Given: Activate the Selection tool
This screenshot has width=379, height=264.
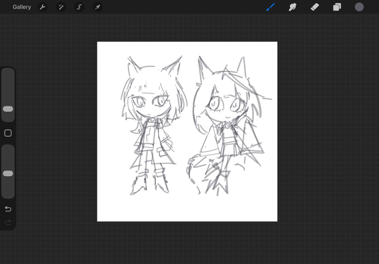Looking at the screenshot, I should tap(79, 7).
